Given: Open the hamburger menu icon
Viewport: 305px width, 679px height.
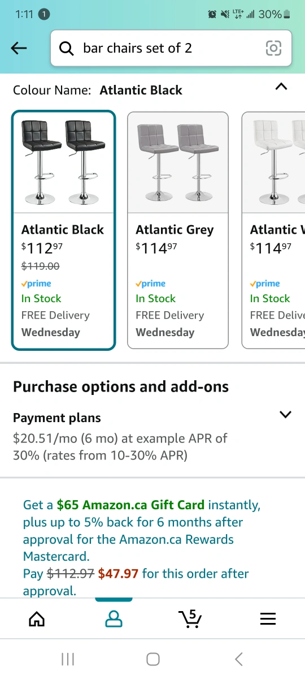Looking at the screenshot, I should click(268, 619).
